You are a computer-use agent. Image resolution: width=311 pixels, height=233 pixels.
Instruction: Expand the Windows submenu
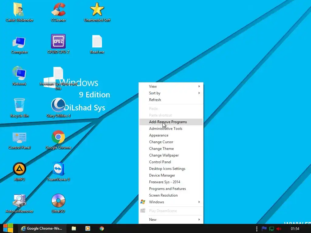coord(171,202)
